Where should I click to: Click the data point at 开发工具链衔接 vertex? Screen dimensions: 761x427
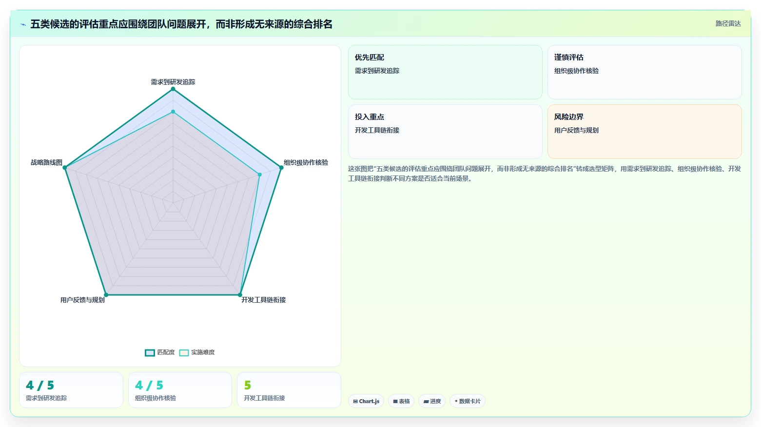tap(240, 295)
